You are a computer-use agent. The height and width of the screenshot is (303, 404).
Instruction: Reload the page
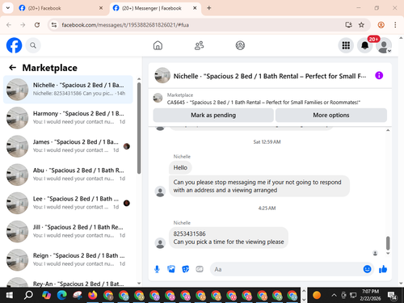[x=37, y=25]
